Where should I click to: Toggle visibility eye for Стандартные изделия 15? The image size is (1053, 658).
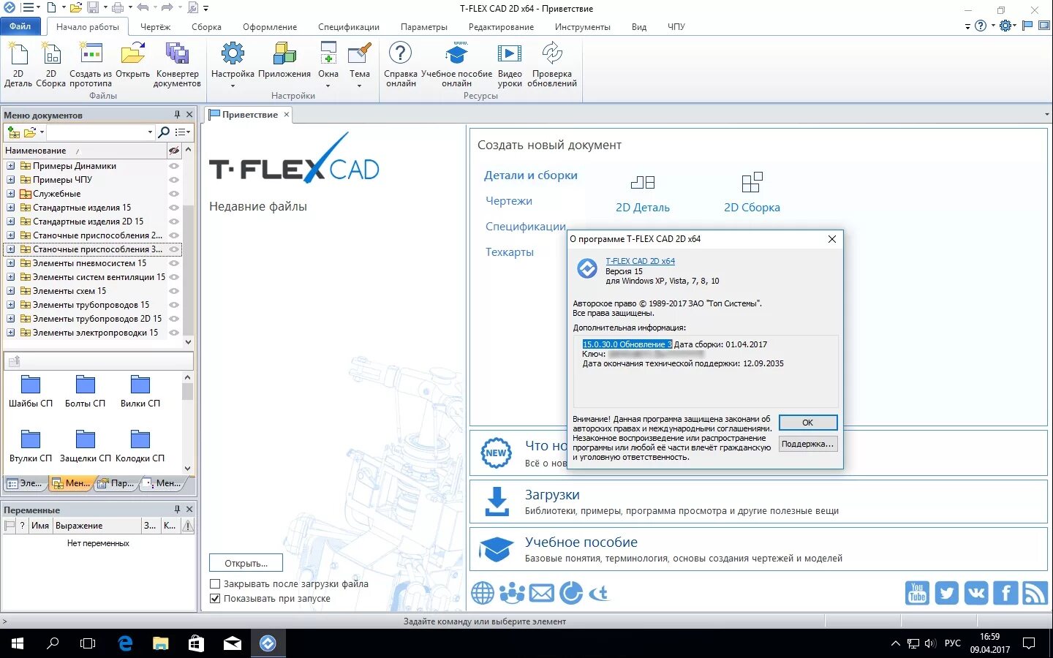[x=174, y=208]
